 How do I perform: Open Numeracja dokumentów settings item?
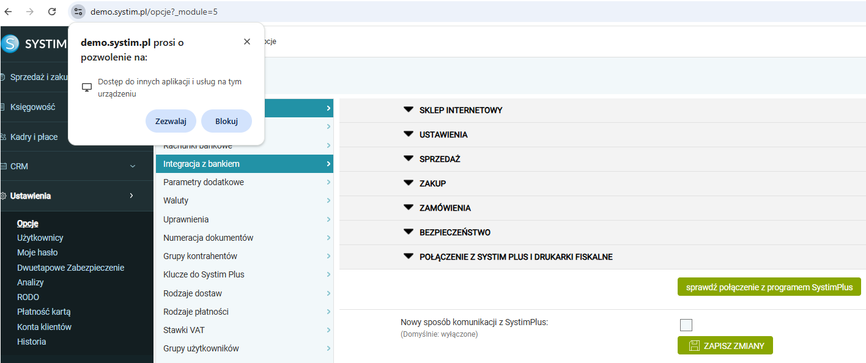208,238
